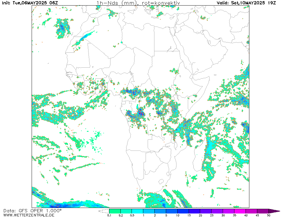Image resolution: width=281 pixels, height=217 pixels.
Task: Click the legend value '0.5'
Action: [132, 215]
